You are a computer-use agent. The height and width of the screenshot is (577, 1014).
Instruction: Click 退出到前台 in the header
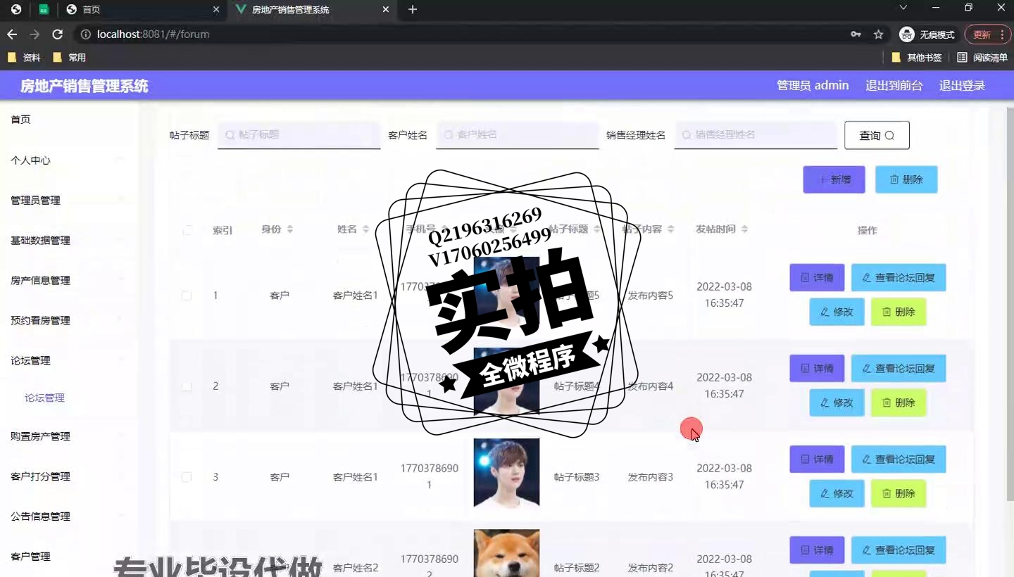894,86
